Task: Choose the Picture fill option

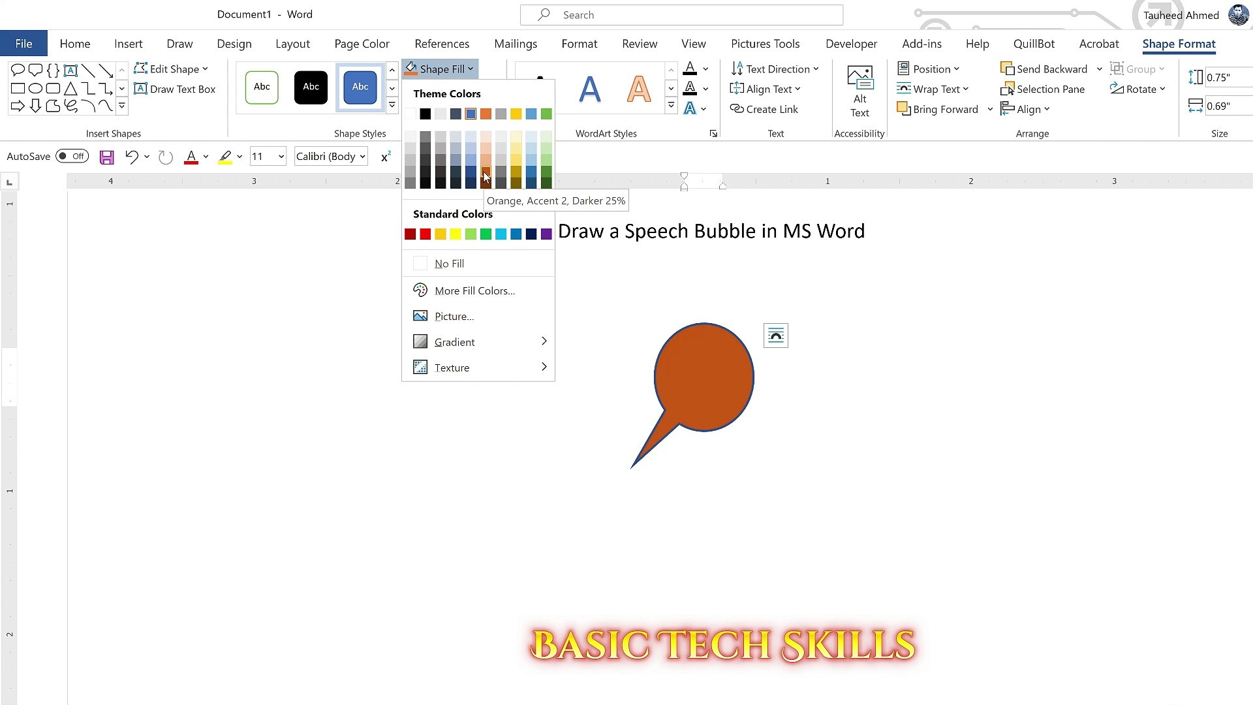Action: 454,317
